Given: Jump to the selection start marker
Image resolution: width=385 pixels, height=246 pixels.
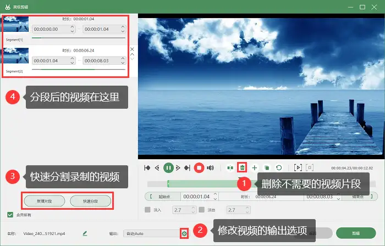Looking at the screenshot, I should 147,168.
